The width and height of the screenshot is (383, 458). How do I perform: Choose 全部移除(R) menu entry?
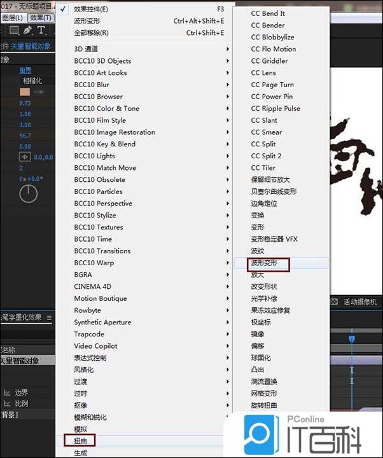tap(145, 33)
